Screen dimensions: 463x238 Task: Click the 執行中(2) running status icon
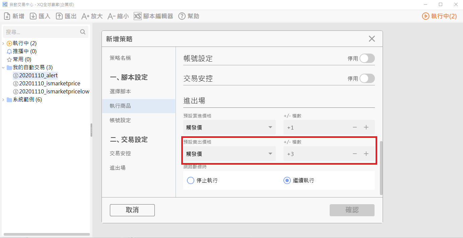point(425,16)
